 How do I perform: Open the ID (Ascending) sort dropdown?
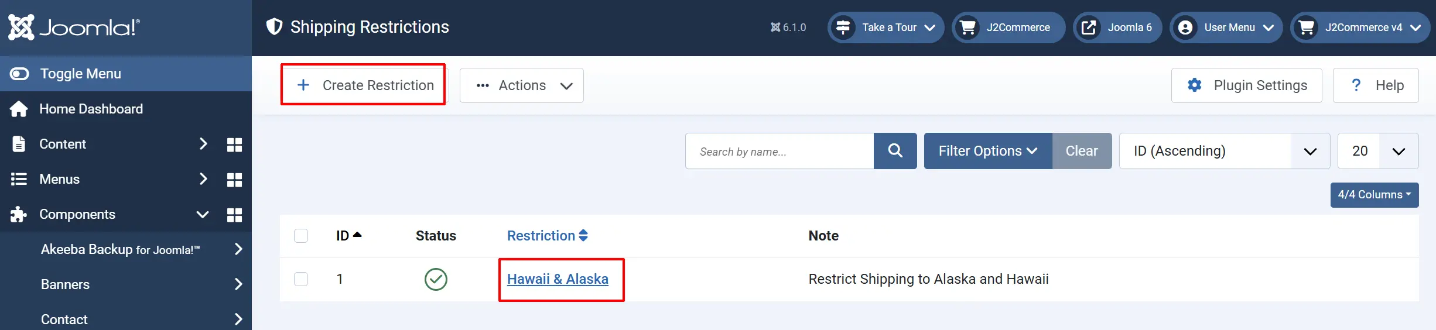click(1225, 151)
